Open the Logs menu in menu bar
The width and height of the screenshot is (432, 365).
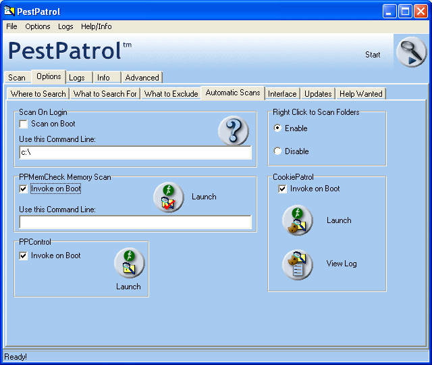click(65, 26)
